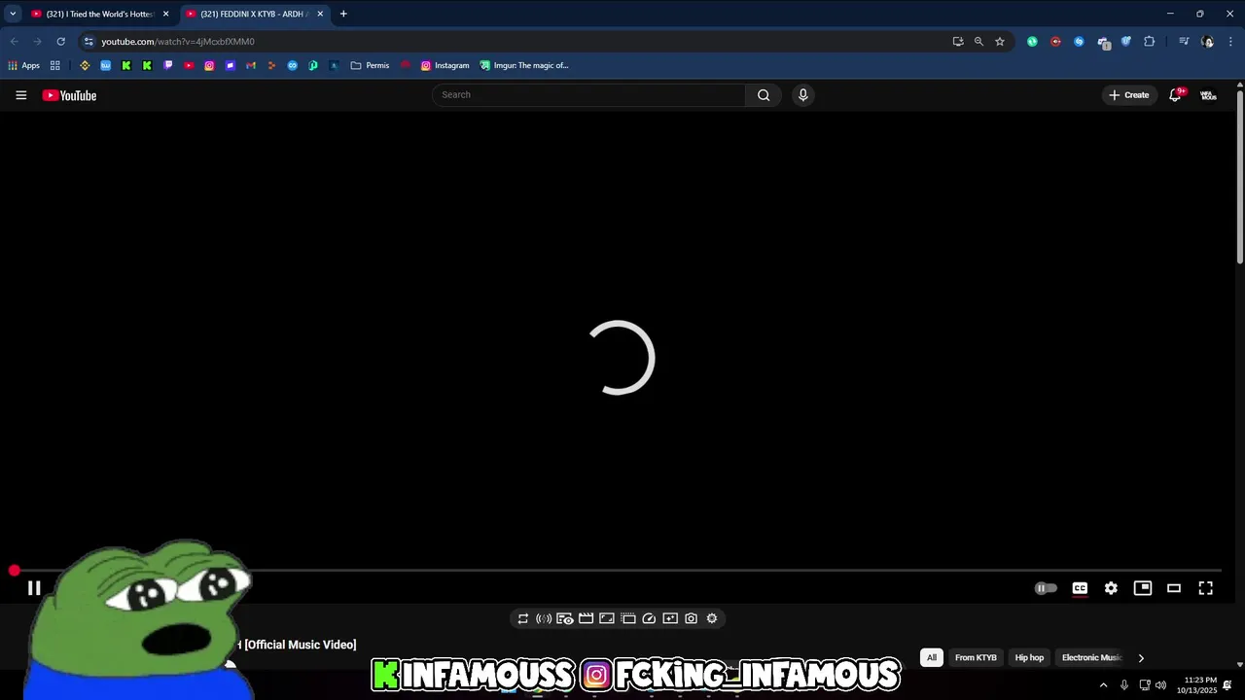Open the 11:23 PM clock and calendar

pos(1196,685)
